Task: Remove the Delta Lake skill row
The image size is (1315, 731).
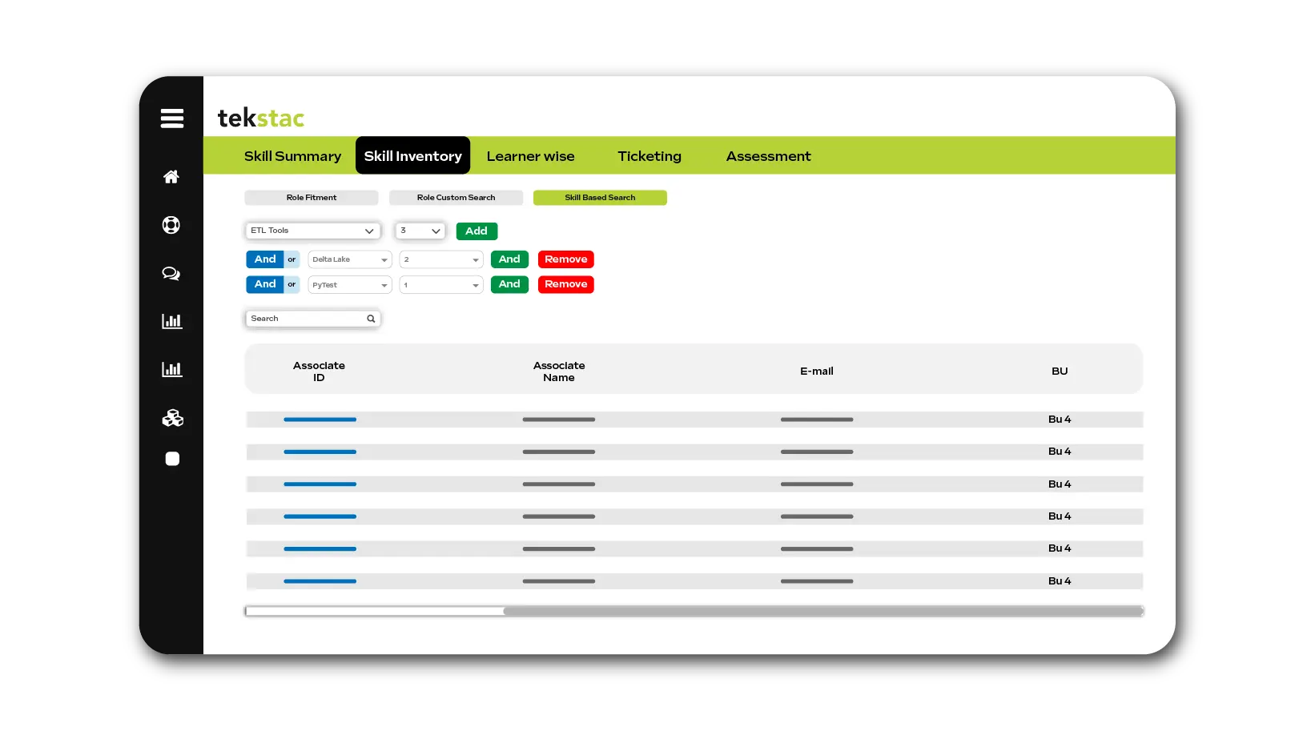Action: [x=565, y=259]
